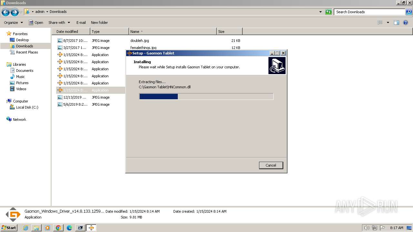The image size is (413, 232).
Task: Open Windows Explorer taskbar icon
Action: pos(36,228)
